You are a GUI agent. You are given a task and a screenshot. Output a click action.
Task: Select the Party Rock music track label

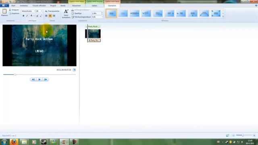tap(94, 27)
